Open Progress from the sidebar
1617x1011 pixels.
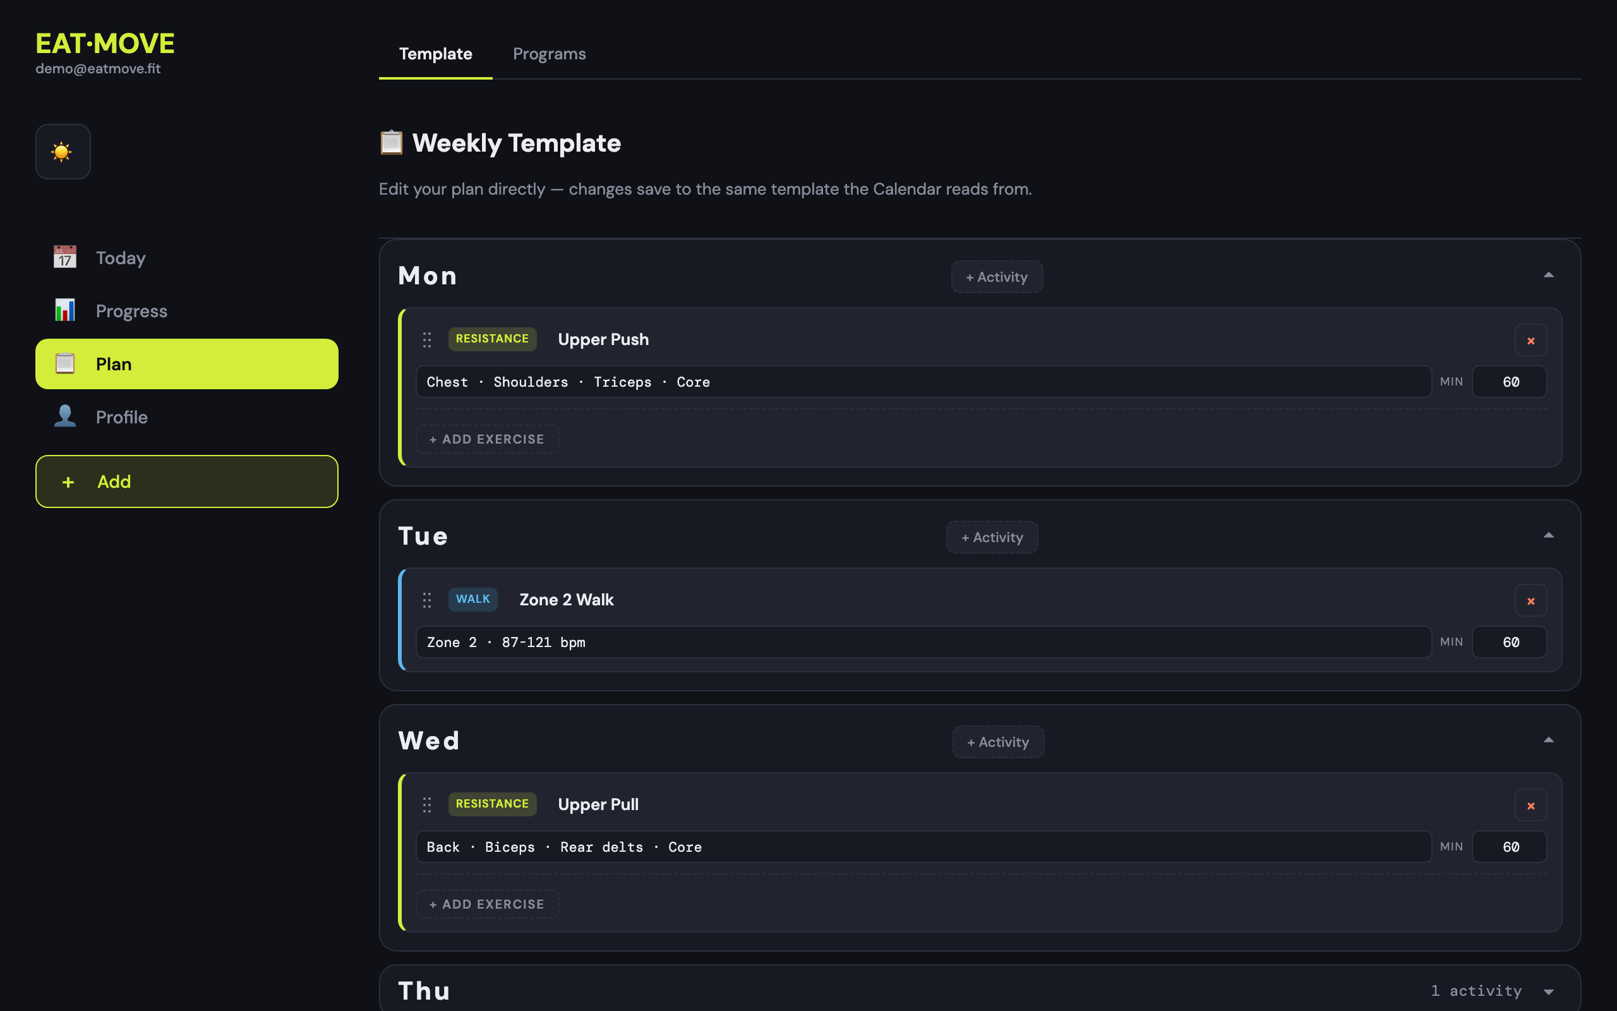click(x=186, y=311)
